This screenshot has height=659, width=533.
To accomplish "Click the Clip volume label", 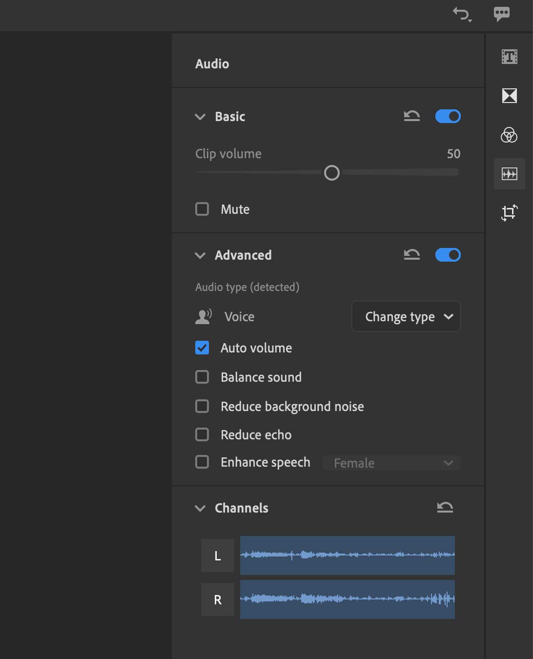I will pos(228,154).
